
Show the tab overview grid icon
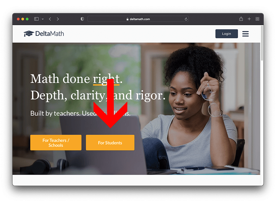pos(257,19)
